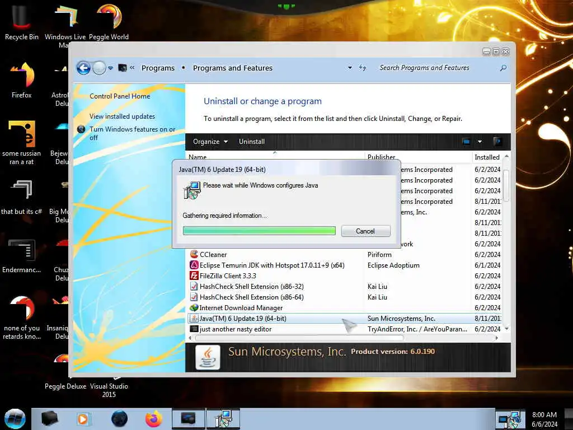Screen dimensions: 573x430
Task: Sort by Installed column header
Action: [487, 157]
